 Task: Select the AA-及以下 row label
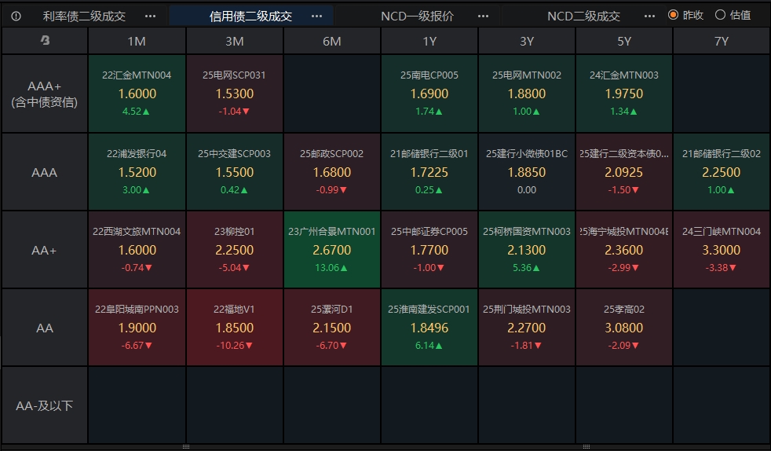(45, 405)
